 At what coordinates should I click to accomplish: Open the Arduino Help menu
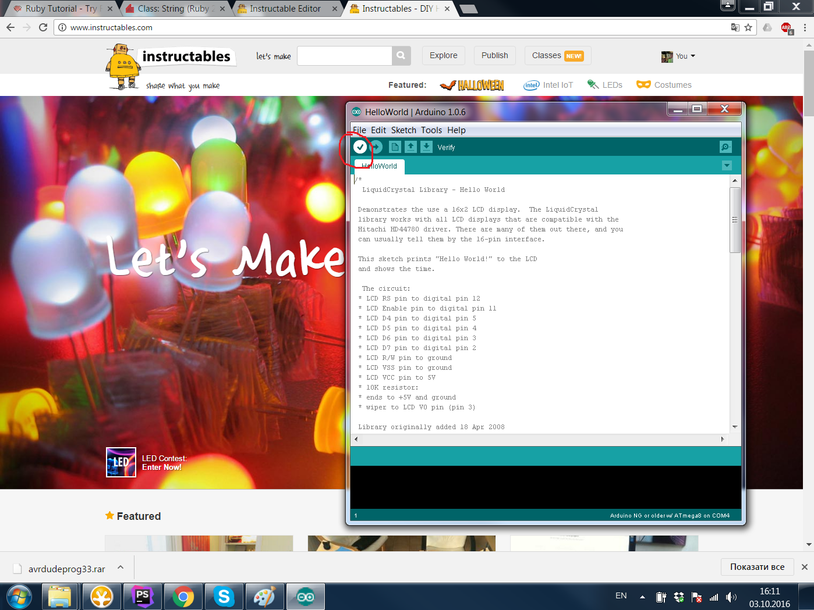pos(456,130)
